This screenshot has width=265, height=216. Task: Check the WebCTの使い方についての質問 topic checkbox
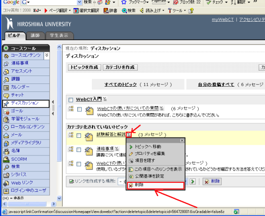pos(79,110)
